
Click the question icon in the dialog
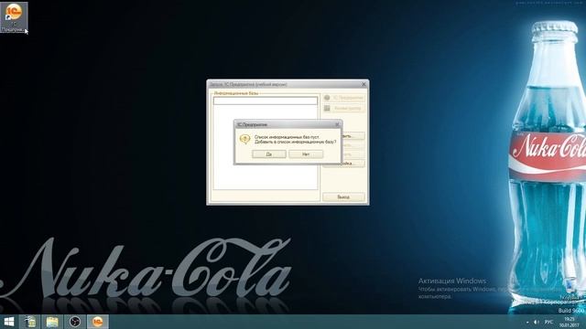244,140
